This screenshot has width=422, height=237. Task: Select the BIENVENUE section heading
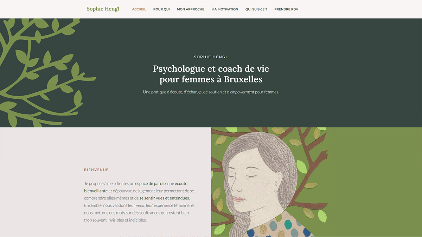[x=96, y=170]
